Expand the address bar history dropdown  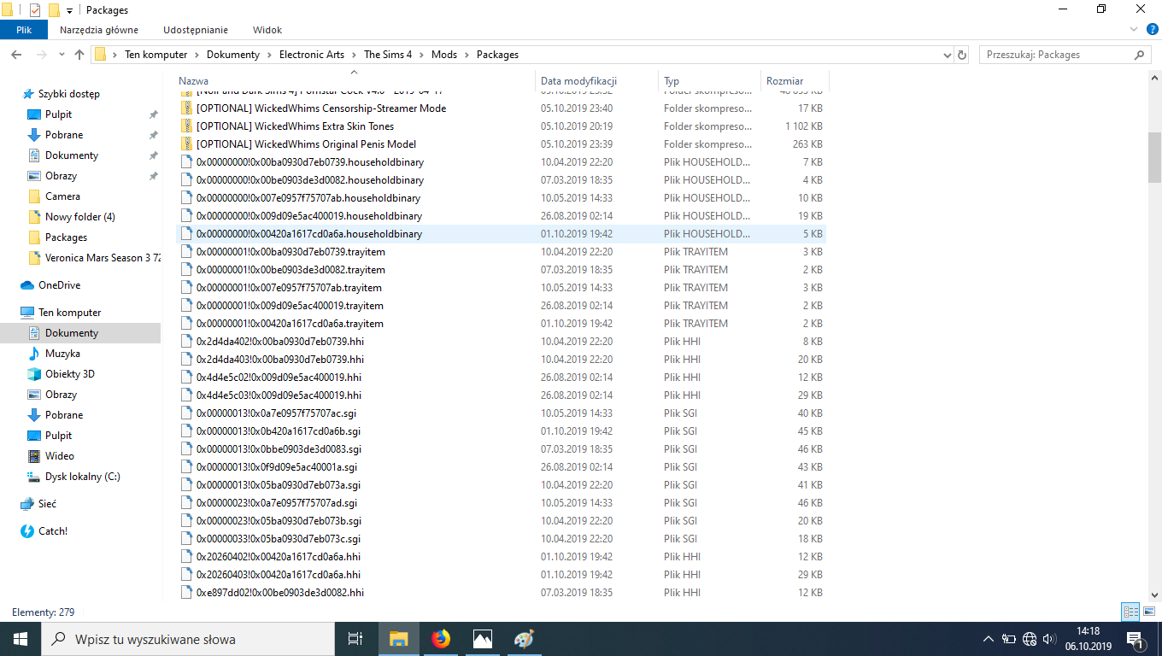pos(946,55)
